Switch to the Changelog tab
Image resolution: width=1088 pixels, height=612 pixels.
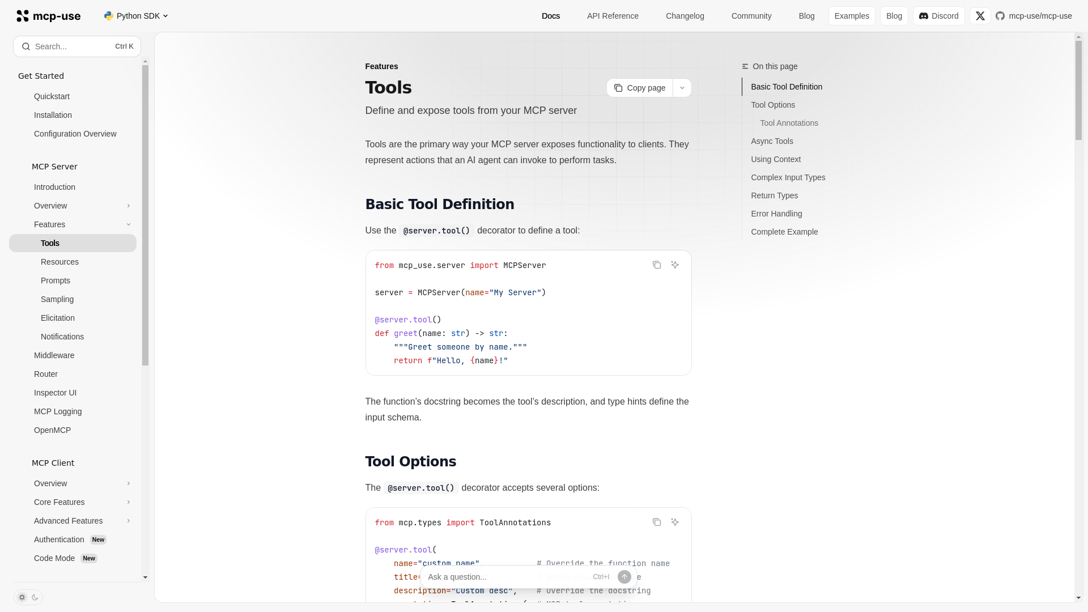pos(685,16)
